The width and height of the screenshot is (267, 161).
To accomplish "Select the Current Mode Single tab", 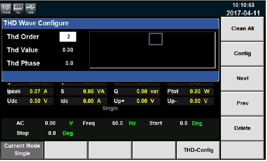I will tap(22, 150).
